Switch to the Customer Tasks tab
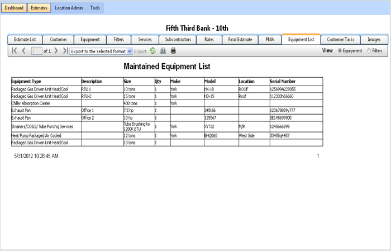The height and width of the screenshot is (251, 391). point(340,40)
